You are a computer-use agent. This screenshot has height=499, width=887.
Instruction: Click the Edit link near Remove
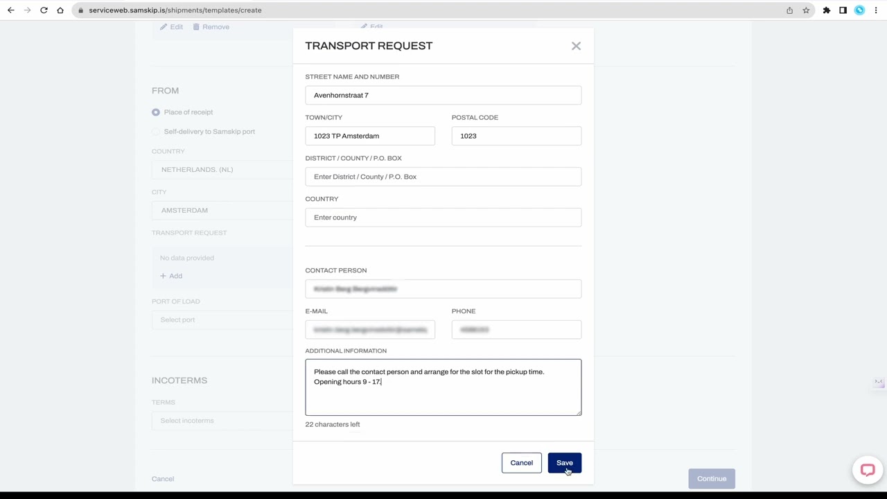tap(172, 27)
